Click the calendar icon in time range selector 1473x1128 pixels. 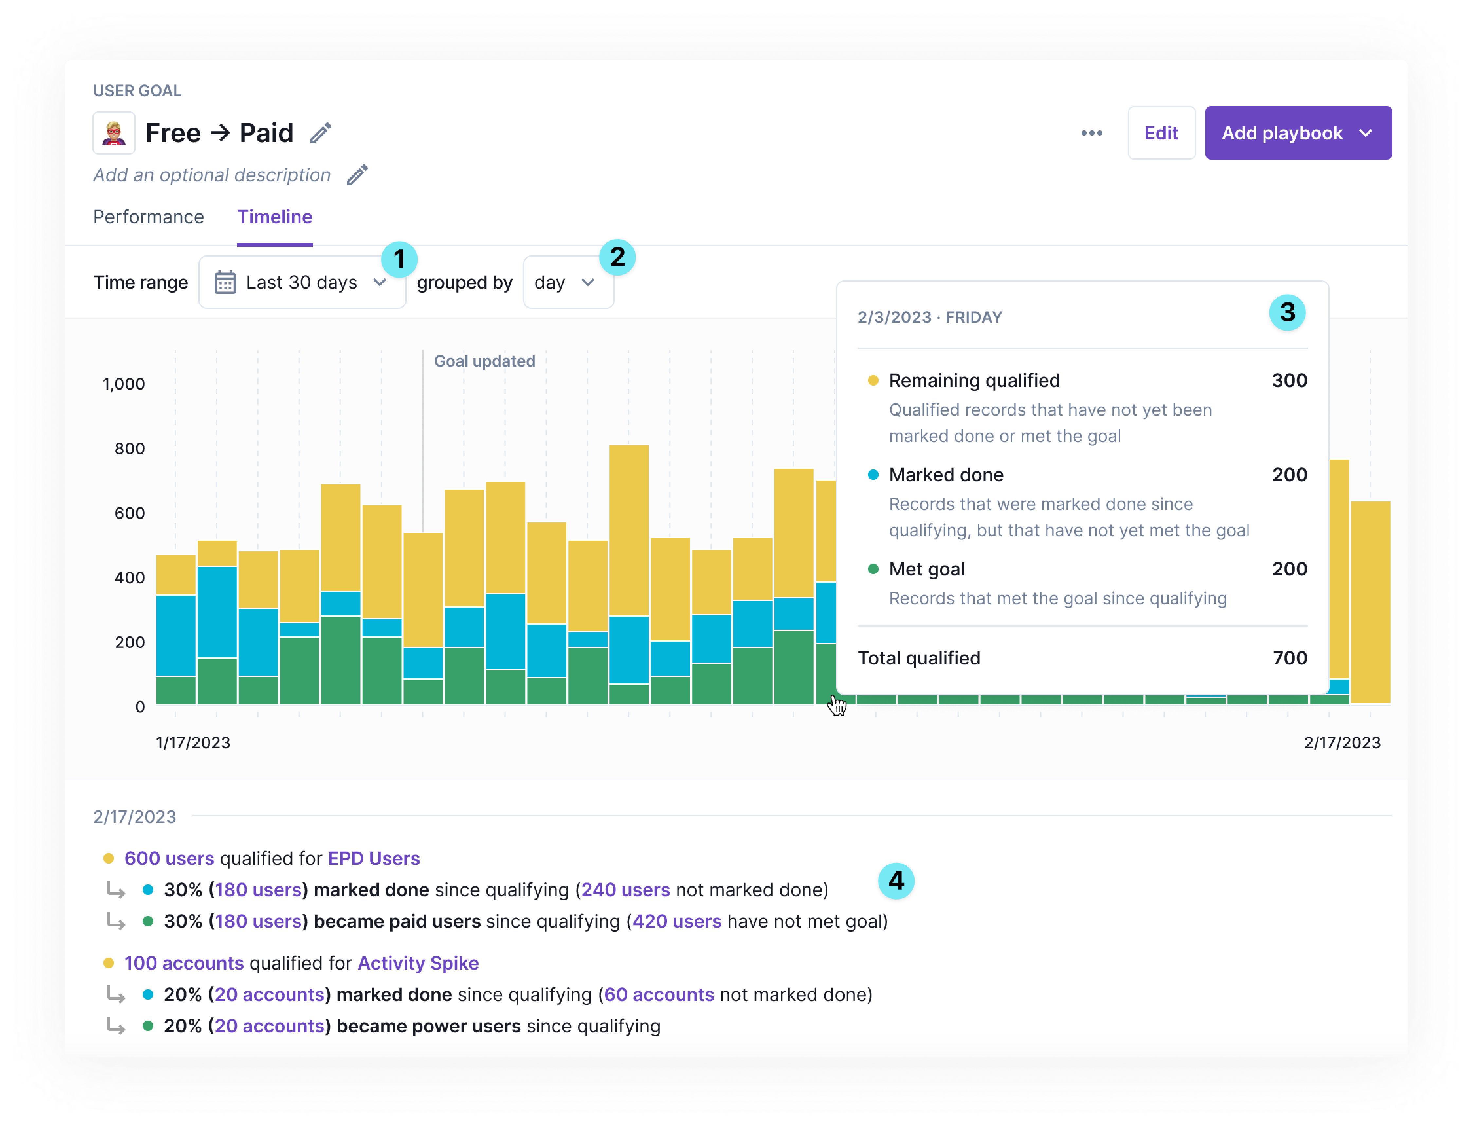click(x=225, y=283)
